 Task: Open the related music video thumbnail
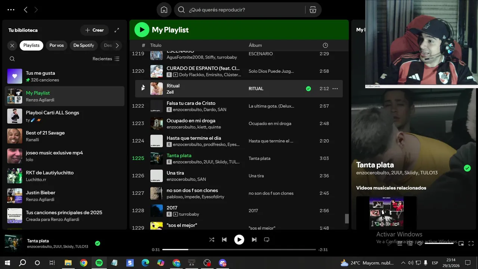point(386,213)
